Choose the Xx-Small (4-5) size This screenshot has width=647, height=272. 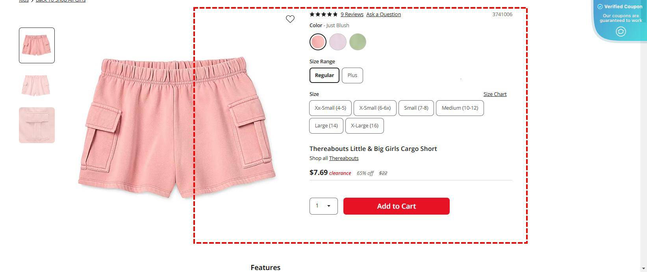tap(330, 108)
